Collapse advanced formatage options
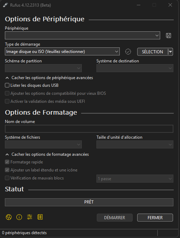The height and width of the screenshot is (238, 180). [x=47, y=154]
